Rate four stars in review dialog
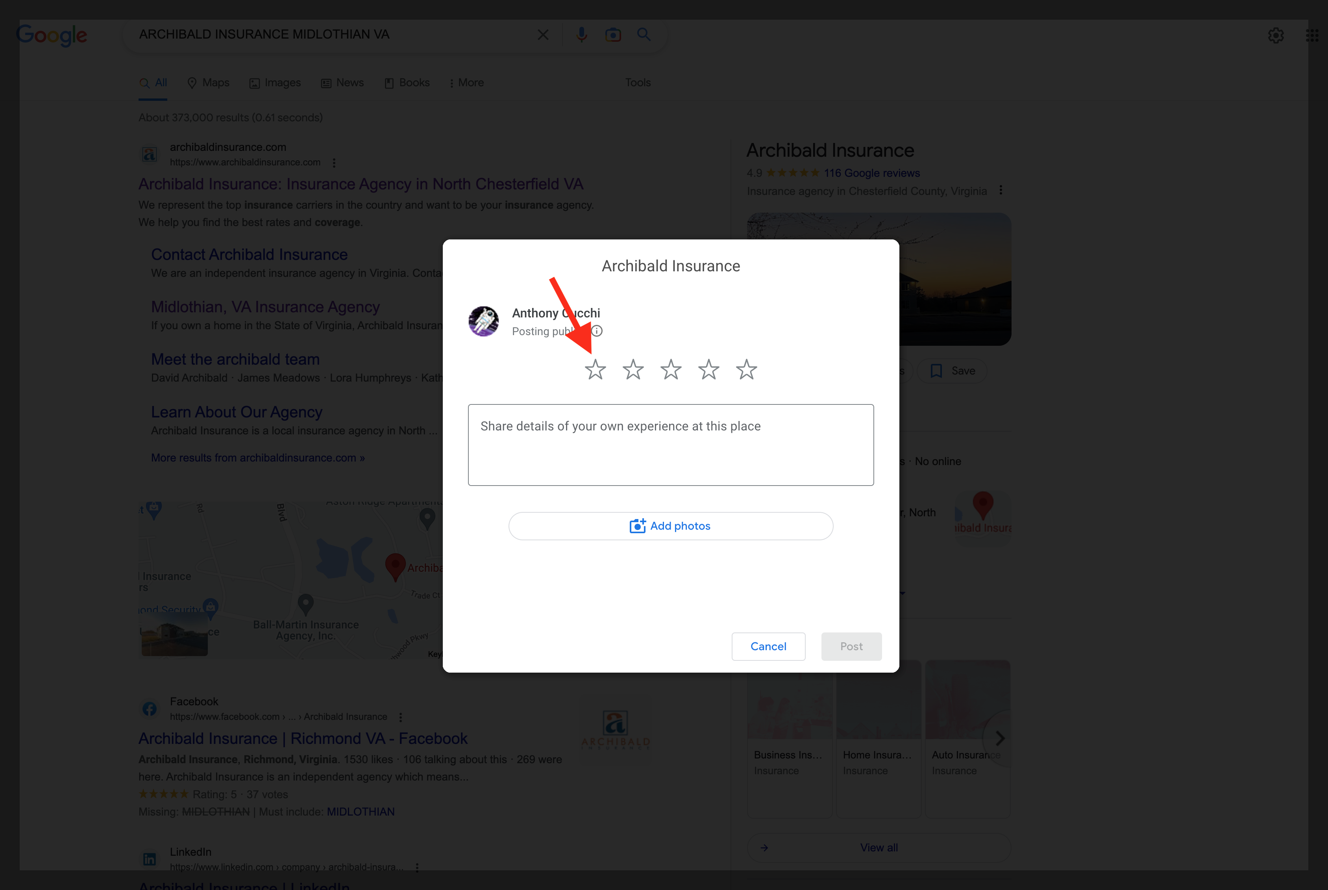The height and width of the screenshot is (890, 1328). (708, 369)
